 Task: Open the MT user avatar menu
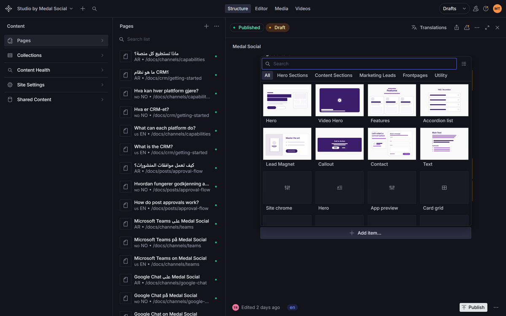point(497,8)
